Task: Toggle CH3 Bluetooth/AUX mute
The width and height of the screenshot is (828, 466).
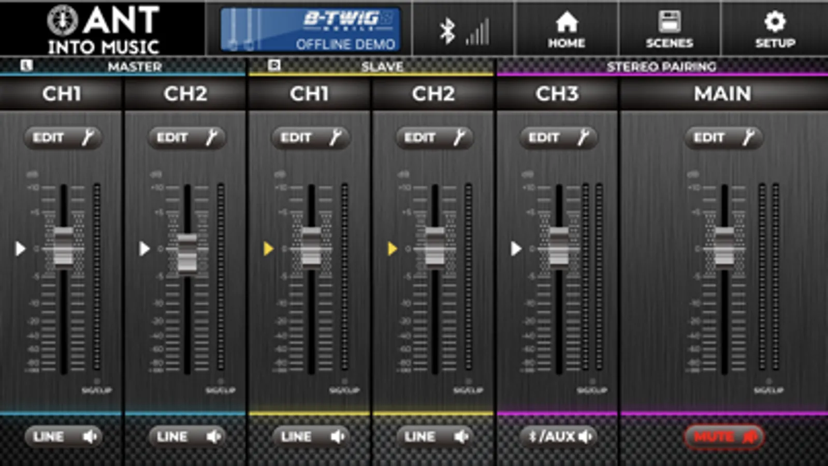Action: point(558,436)
